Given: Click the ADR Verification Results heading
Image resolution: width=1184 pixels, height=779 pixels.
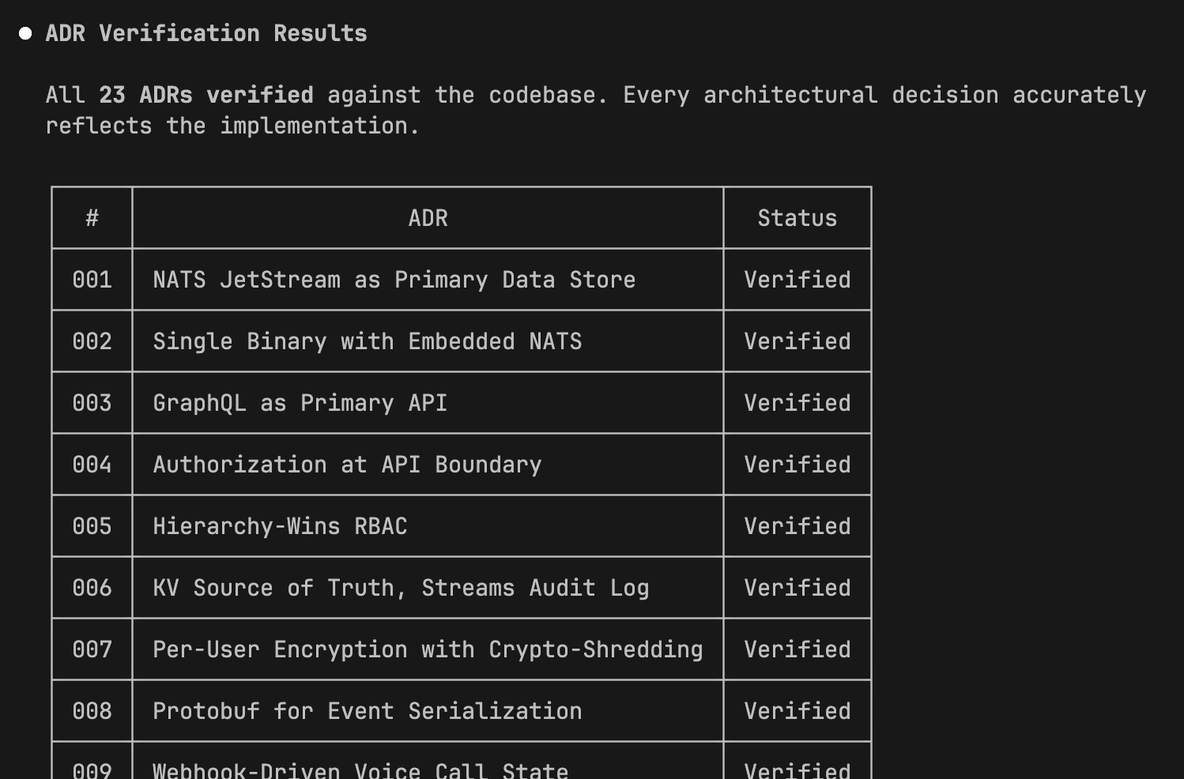Looking at the screenshot, I should pyautogui.click(x=206, y=33).
